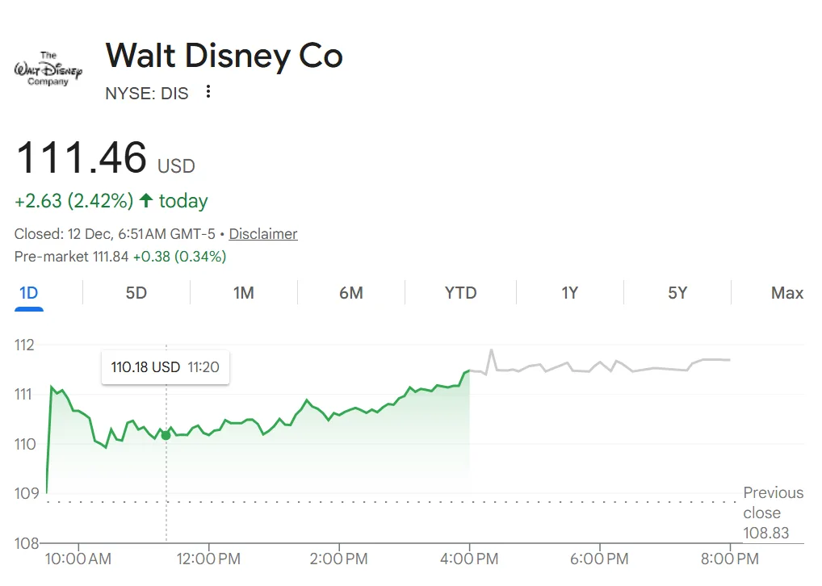Click the current price 111.46 USD
Viewport: 822px width, 586px height.
(81, 157)
